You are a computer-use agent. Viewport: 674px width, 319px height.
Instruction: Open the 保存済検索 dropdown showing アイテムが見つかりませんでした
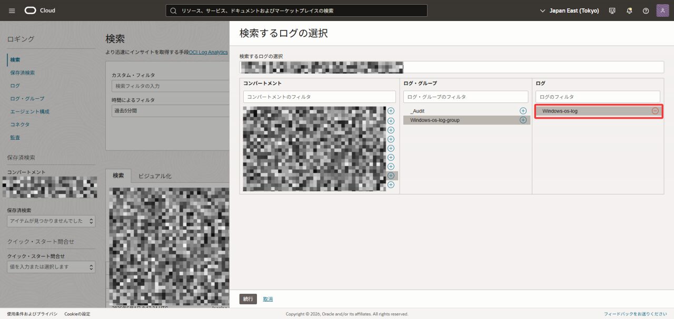(51, 221)
